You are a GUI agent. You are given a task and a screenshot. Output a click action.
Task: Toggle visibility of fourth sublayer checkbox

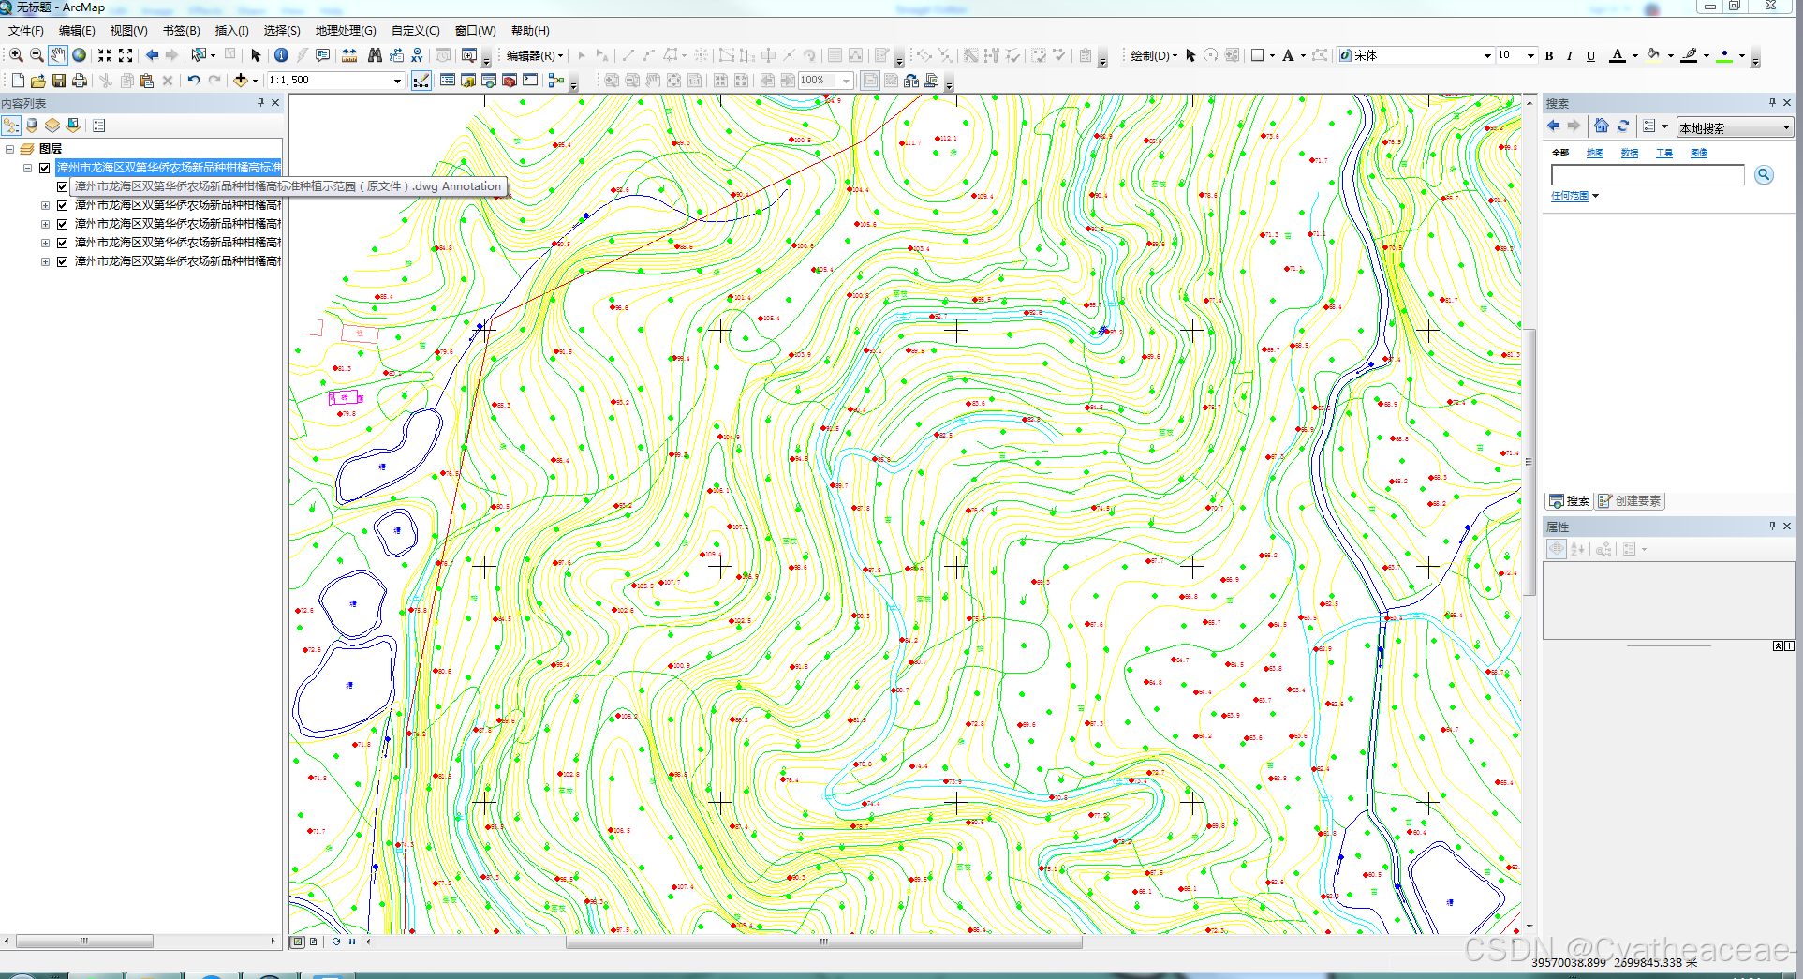(63, 243)
